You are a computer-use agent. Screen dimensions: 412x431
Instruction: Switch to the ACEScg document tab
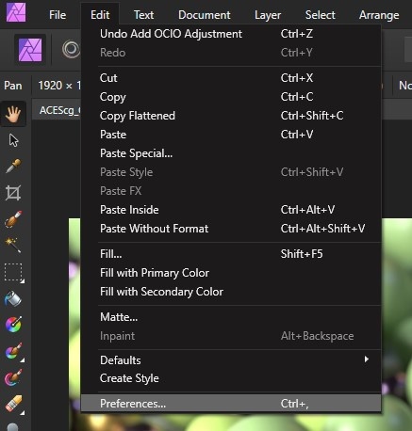pyautogui.click(x=58, y=110)
